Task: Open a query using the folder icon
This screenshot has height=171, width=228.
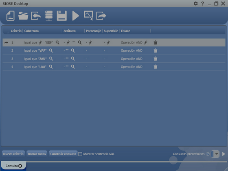Action: pyautogui.click(x=23, y=16)
